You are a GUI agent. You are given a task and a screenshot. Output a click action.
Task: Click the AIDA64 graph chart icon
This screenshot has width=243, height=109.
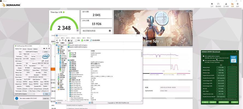tap(72, 40)
